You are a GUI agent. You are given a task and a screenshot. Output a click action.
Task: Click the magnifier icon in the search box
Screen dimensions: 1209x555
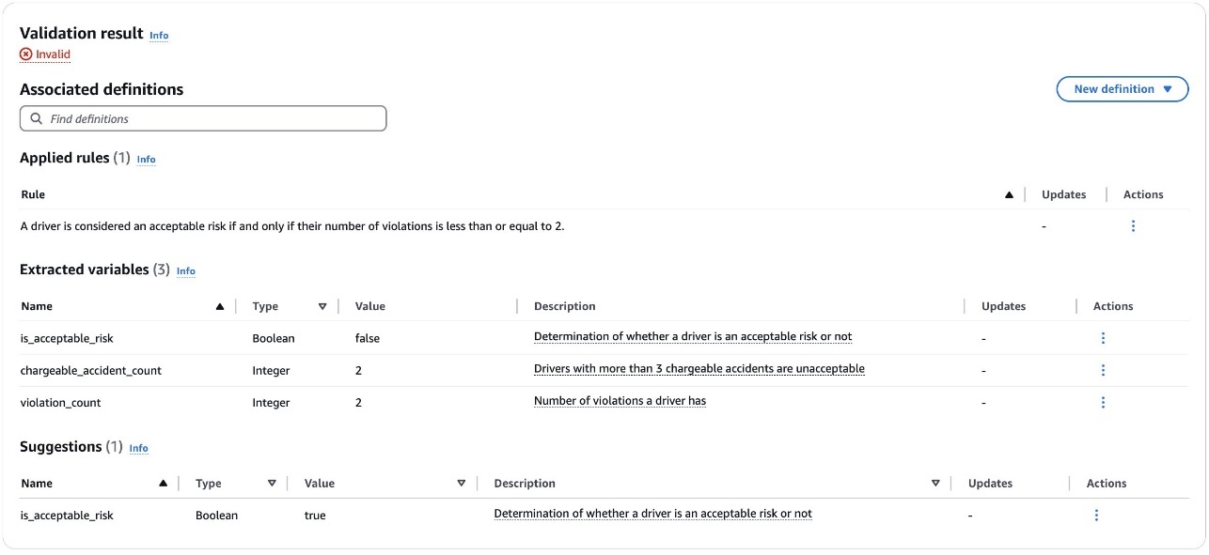click(x=37, y=117)
